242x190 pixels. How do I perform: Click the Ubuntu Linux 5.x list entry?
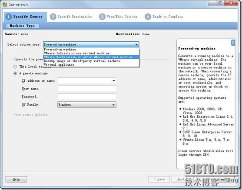[x=206, y=141]
